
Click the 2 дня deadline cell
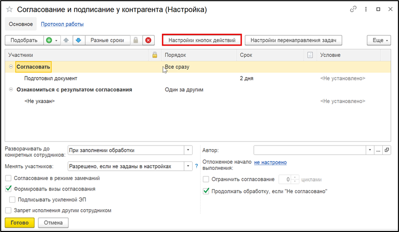click(x=270, y=78)
